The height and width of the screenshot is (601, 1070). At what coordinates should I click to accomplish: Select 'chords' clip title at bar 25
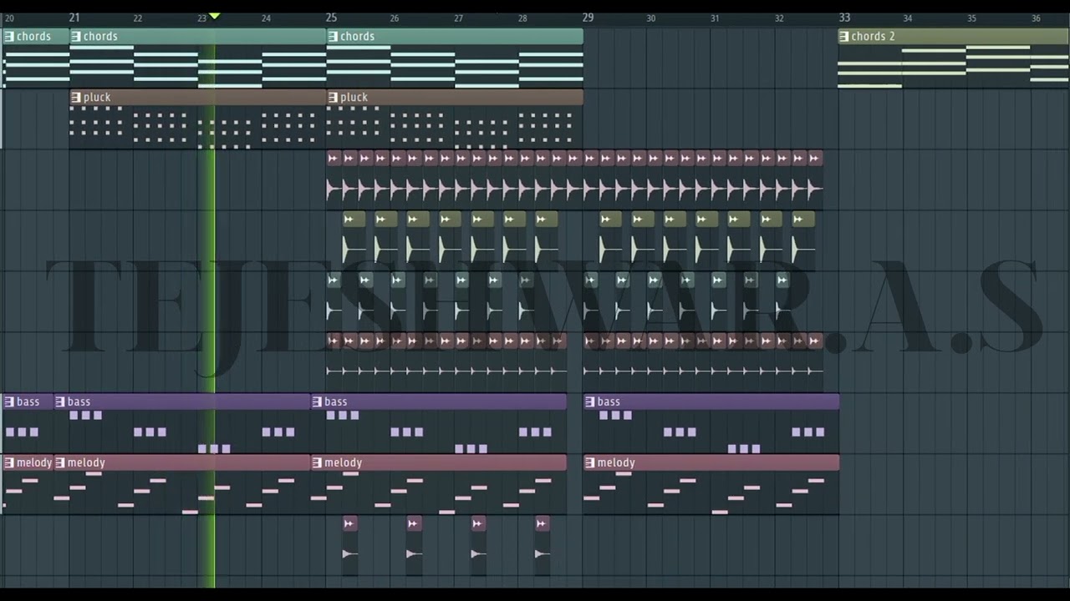coord(357,37)
